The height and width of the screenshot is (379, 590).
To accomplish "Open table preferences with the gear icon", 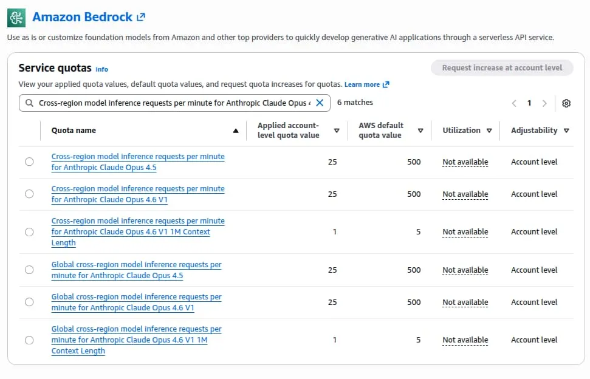I will click(x=566, y=103).
